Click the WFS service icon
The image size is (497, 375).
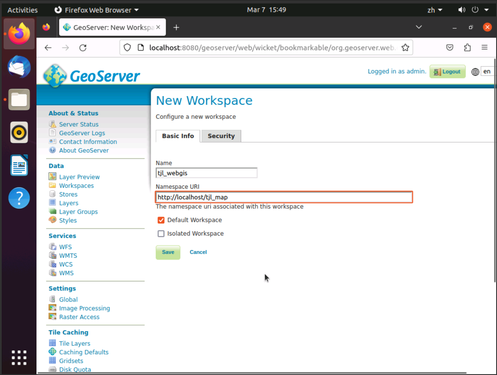point(53,246)
